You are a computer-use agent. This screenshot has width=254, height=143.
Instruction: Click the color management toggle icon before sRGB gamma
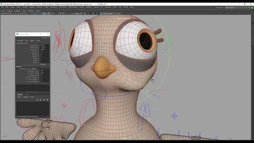click(101, 14)
